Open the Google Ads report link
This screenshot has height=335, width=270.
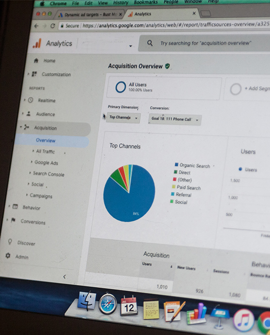click(46, 162)
